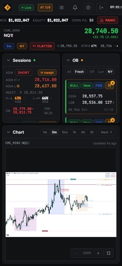Image resolution: width=122 pixels, height=266 pixels.
Task: Click the ATR14 67t readout
Action: [89, 46]
